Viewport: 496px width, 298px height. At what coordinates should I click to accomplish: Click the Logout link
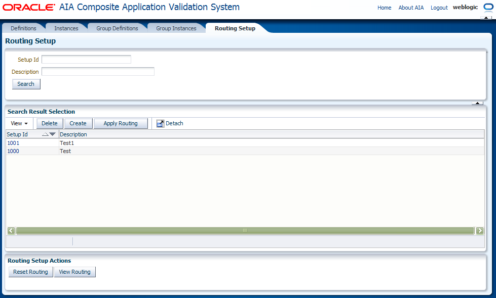coord(439,8)
